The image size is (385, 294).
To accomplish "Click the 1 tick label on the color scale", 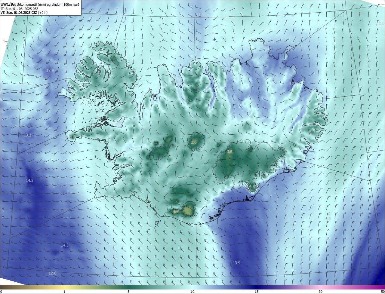I will tap(64, 292).
